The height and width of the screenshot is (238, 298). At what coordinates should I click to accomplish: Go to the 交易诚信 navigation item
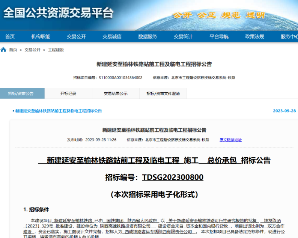coord(112,36)
